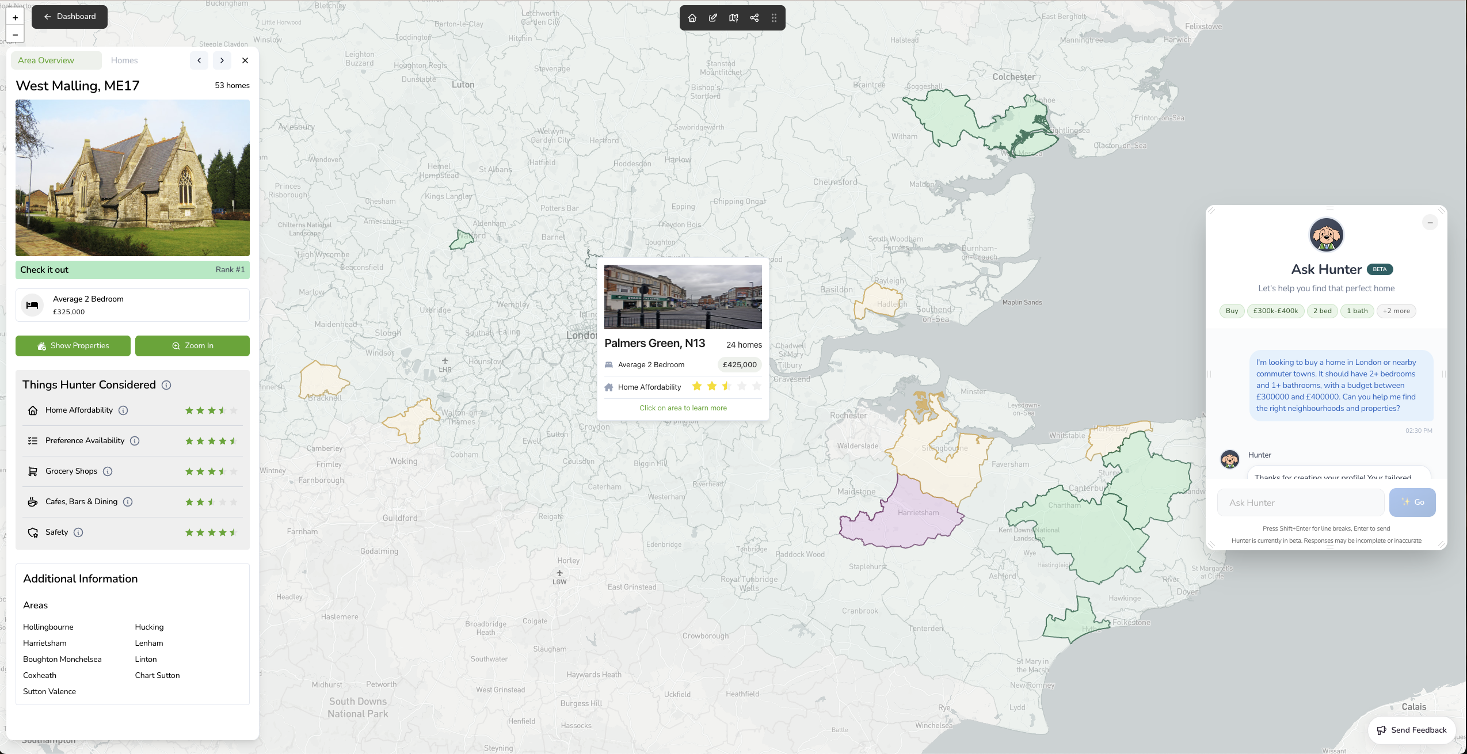Image resolution: width=1467 pixels, height=754 pixels.
Task: Click the Ask Hunter text input
Action: coord(1300,503)
